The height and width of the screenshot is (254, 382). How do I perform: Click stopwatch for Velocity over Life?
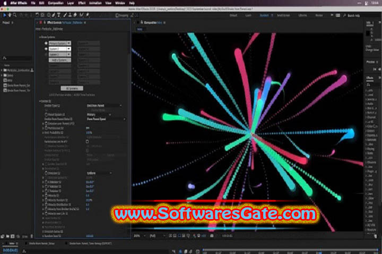tap(46, 214)
